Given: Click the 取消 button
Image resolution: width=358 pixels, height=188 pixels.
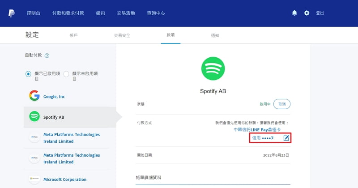Looking at the screenshot, I should (282, 104).
